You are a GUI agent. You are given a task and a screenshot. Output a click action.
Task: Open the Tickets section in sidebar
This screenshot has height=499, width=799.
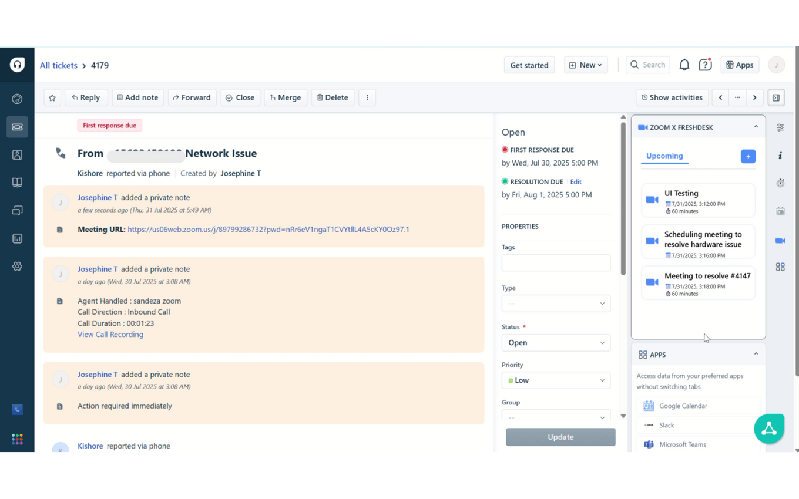click(x=17, y=127)
